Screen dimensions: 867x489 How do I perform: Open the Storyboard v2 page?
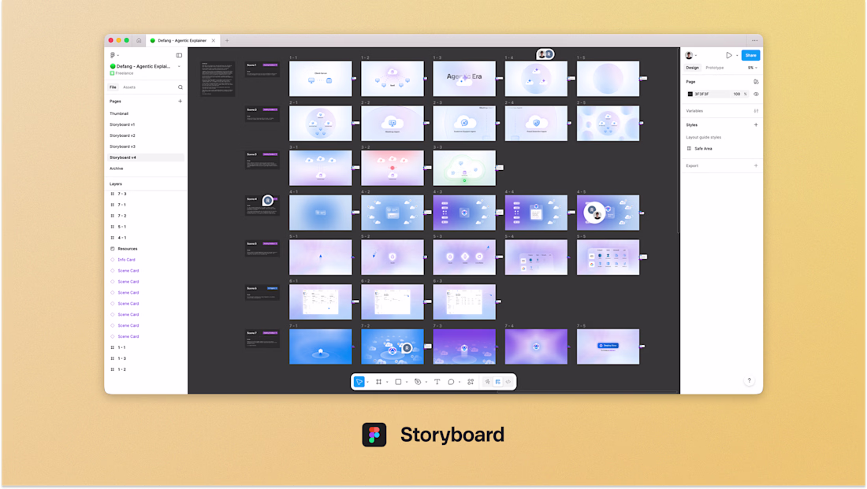[x=122, y=135]
